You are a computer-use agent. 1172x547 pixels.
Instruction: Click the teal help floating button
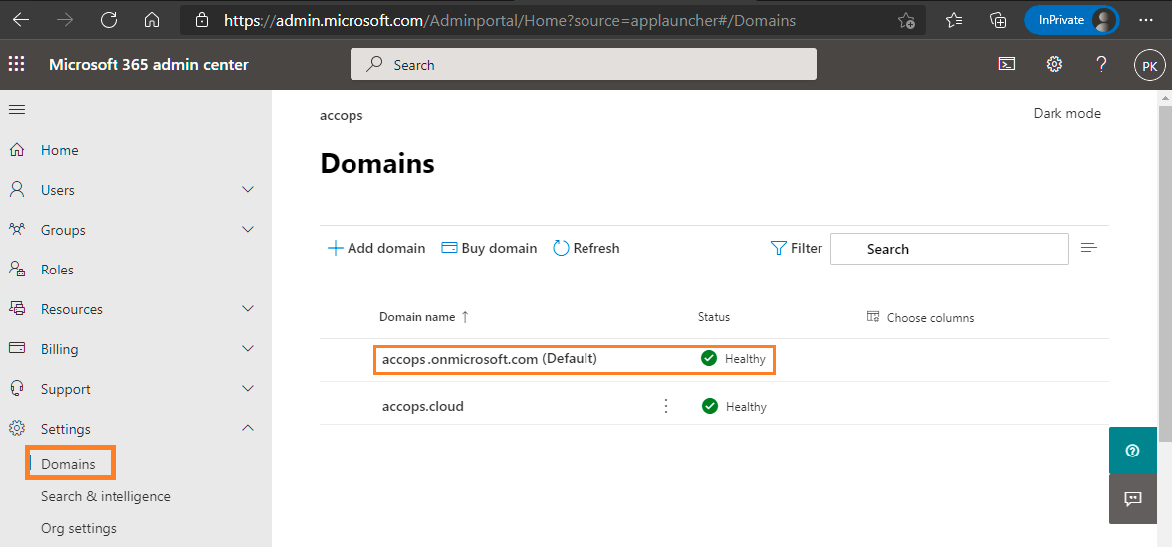coord(1132,451)
